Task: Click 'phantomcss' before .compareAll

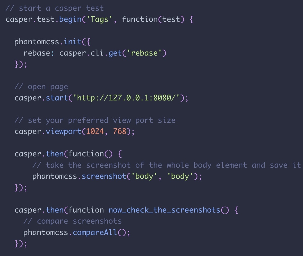Action: click(x=46, y=232)
